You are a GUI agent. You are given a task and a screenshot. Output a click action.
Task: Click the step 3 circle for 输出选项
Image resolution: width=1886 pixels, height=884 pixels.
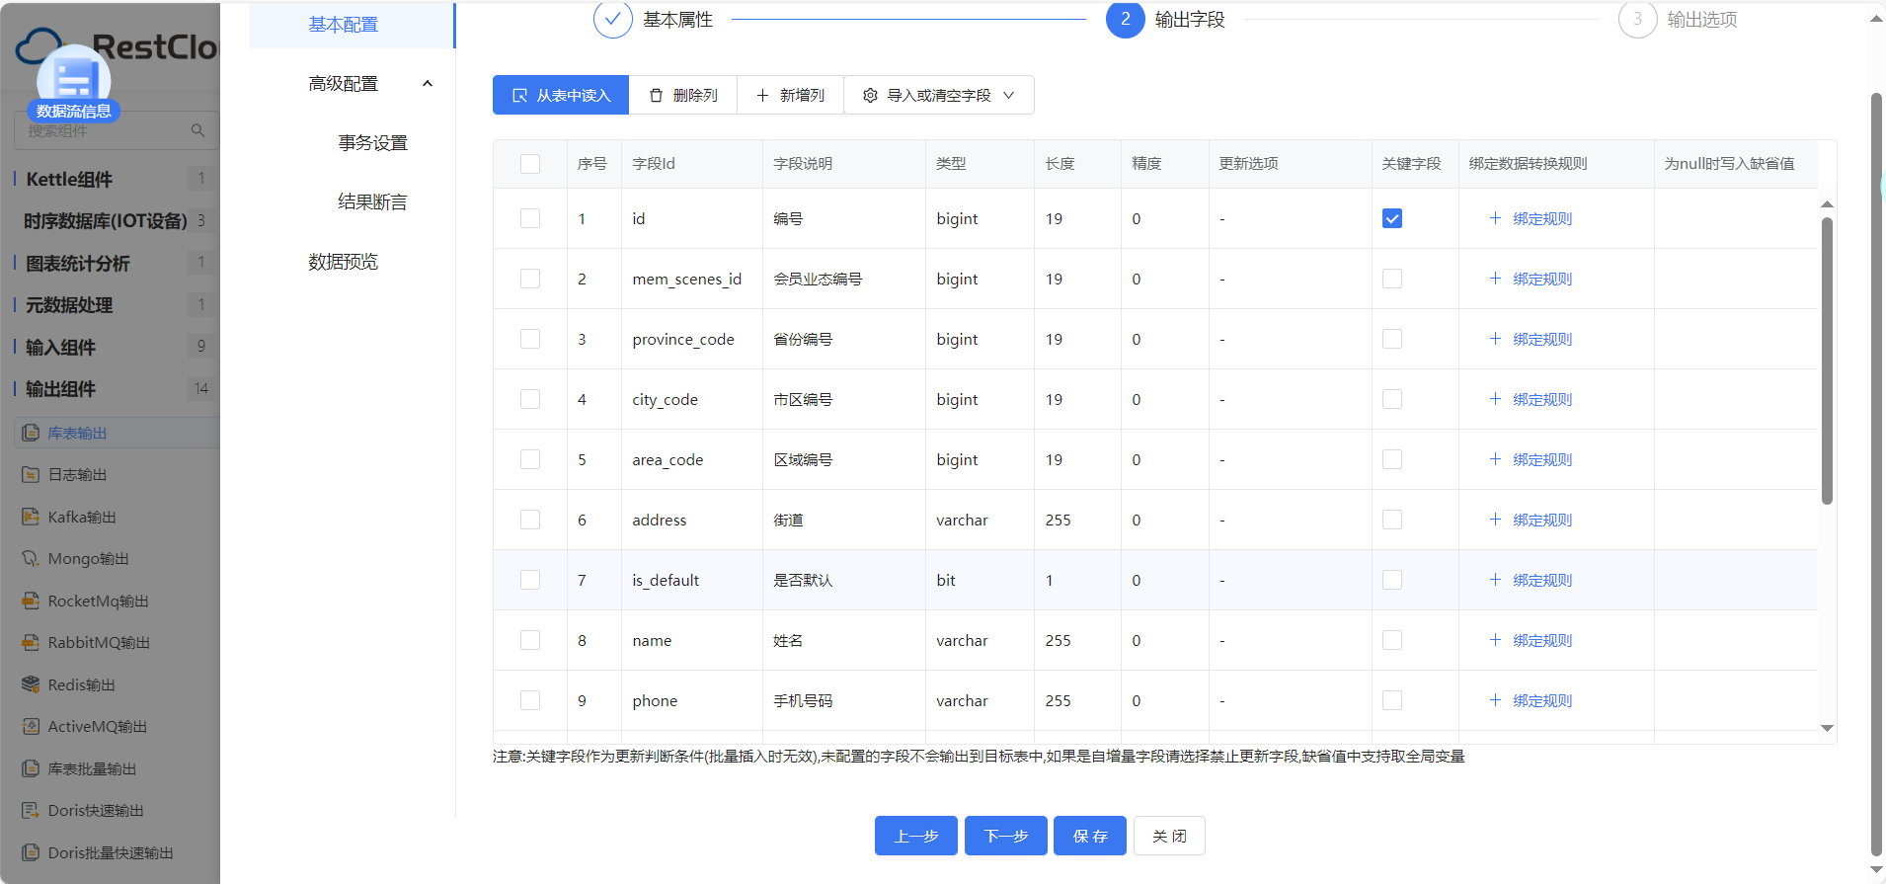point(1637,19)
